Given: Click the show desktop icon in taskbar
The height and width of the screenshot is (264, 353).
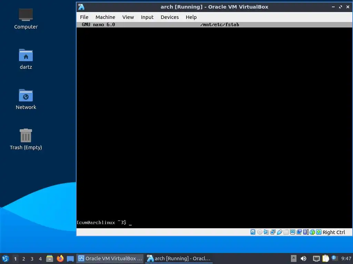Looking at the screenshot, I should (70, 258).
